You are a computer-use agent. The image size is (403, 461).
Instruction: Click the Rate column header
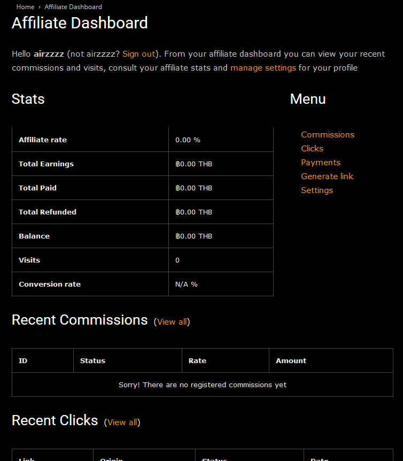(x=197, y=361)
